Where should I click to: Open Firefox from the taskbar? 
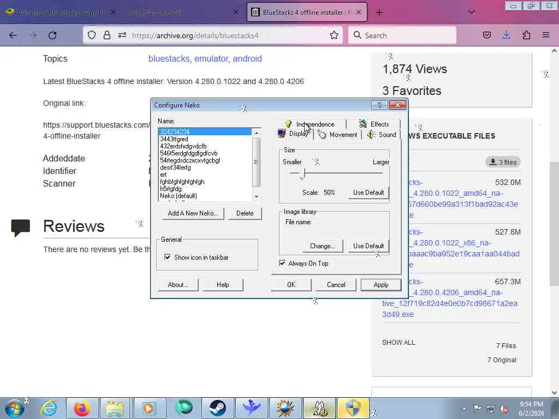point(82,408)
